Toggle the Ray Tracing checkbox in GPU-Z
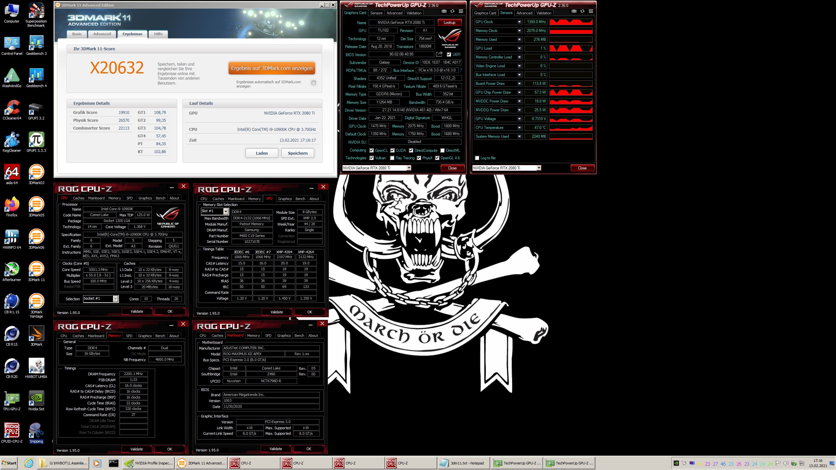Image resolution: width=836 pixels, height=470 pixels. coord(392,158)
